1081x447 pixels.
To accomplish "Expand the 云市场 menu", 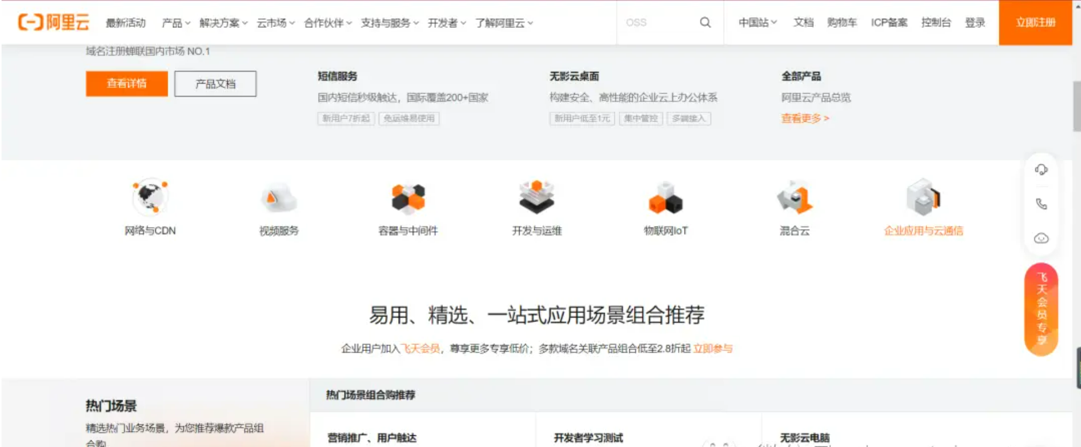I will (276, 23).
